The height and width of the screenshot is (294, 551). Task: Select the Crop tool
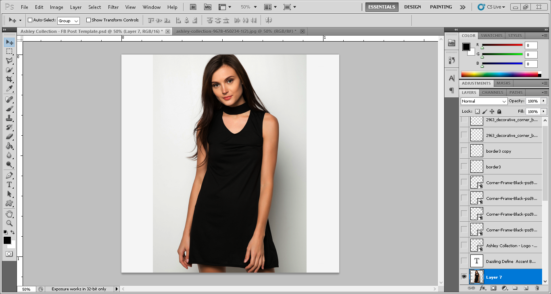9,79
